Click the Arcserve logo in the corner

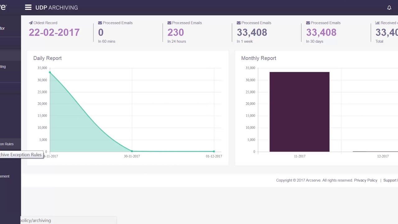pyautogui.click(x=3, y=7)
